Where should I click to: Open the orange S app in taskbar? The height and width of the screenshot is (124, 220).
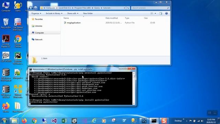(x=164, y=121)
